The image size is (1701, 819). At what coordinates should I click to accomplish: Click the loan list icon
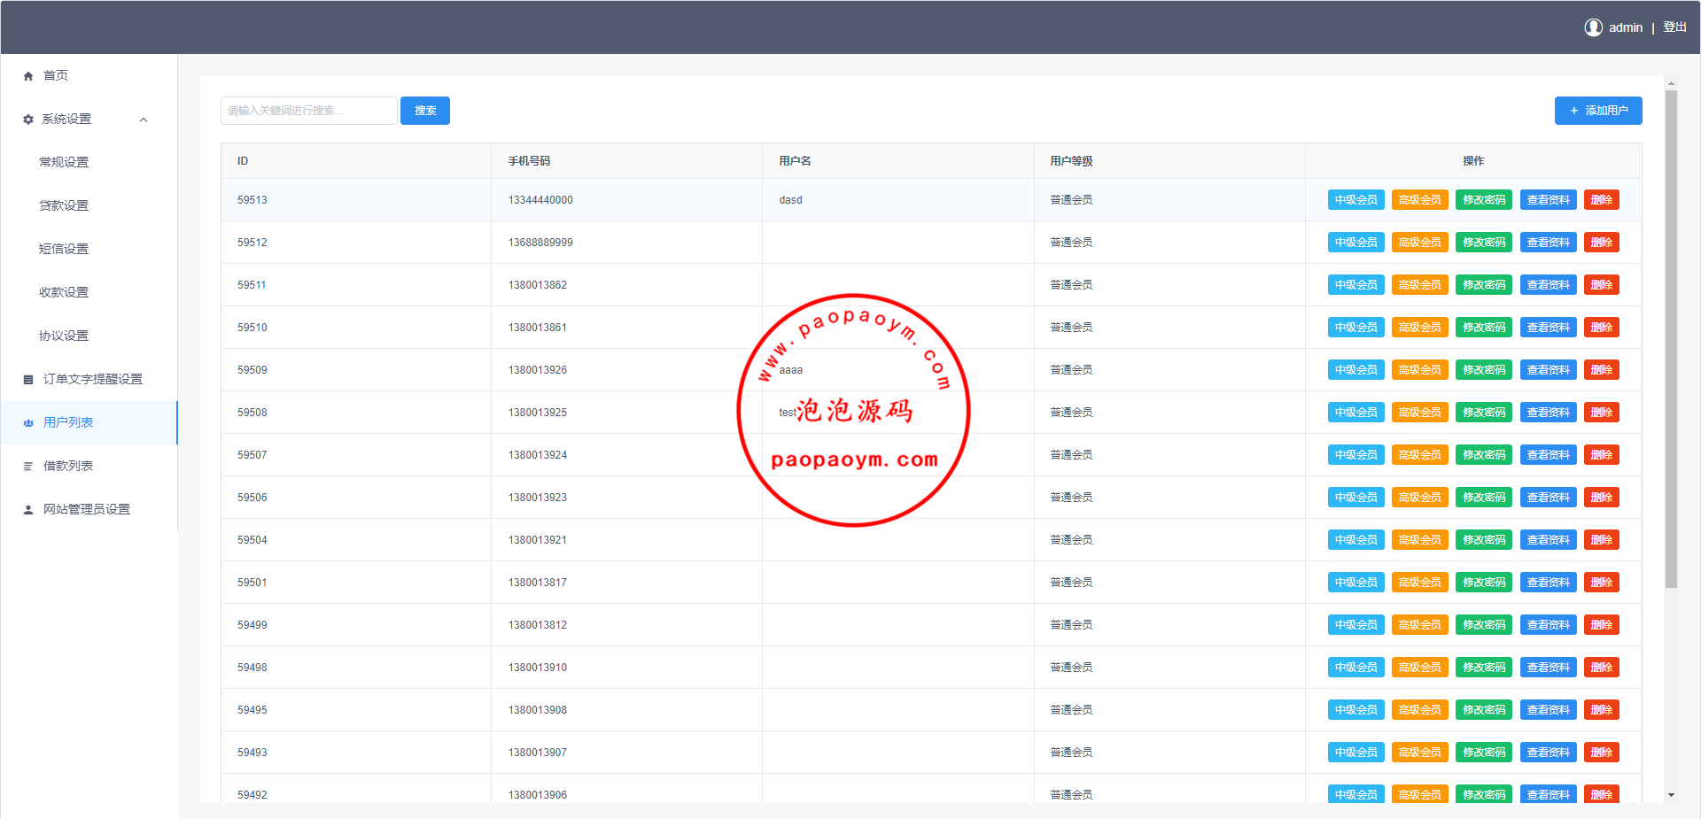[28, 467]
